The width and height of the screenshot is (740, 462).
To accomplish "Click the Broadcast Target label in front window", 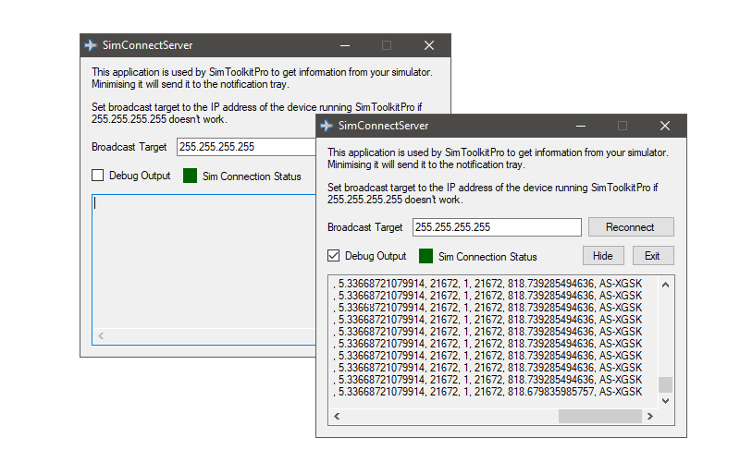I will coord(365,227).
